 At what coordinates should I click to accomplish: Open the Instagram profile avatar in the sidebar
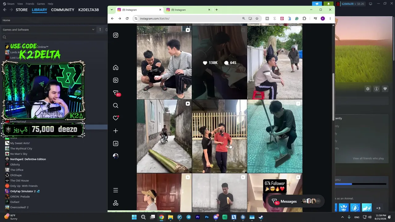tap(116, 156)
